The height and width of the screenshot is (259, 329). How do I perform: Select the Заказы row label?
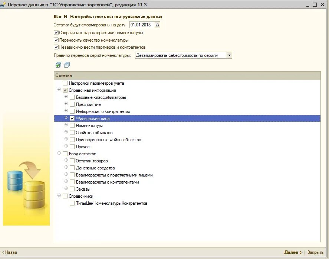(83, 189)
